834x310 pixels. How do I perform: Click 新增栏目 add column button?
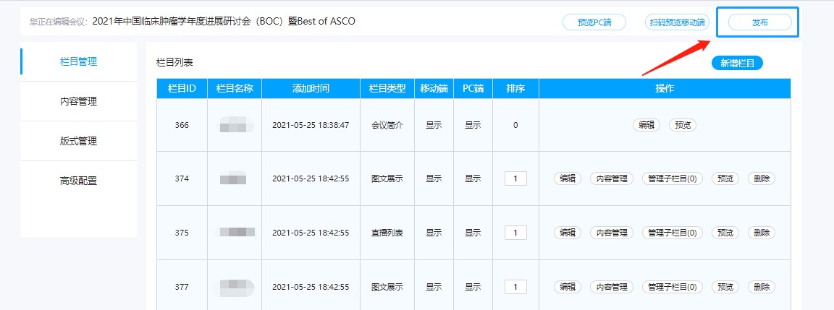(737, 64)
